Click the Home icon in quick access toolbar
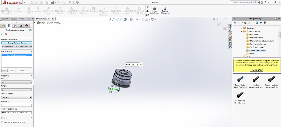This screenshot has height=127, width=281. [32, 2]
